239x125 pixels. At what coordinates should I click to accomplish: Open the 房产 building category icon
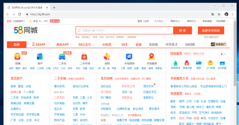pos(40,57)
